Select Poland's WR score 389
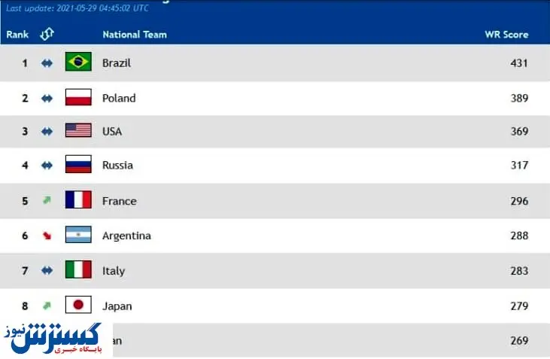 pyautogui.click(x=519, y=98)
